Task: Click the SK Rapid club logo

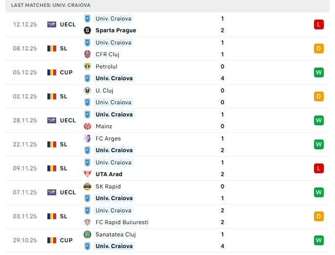Action: (x=87, y=186)
